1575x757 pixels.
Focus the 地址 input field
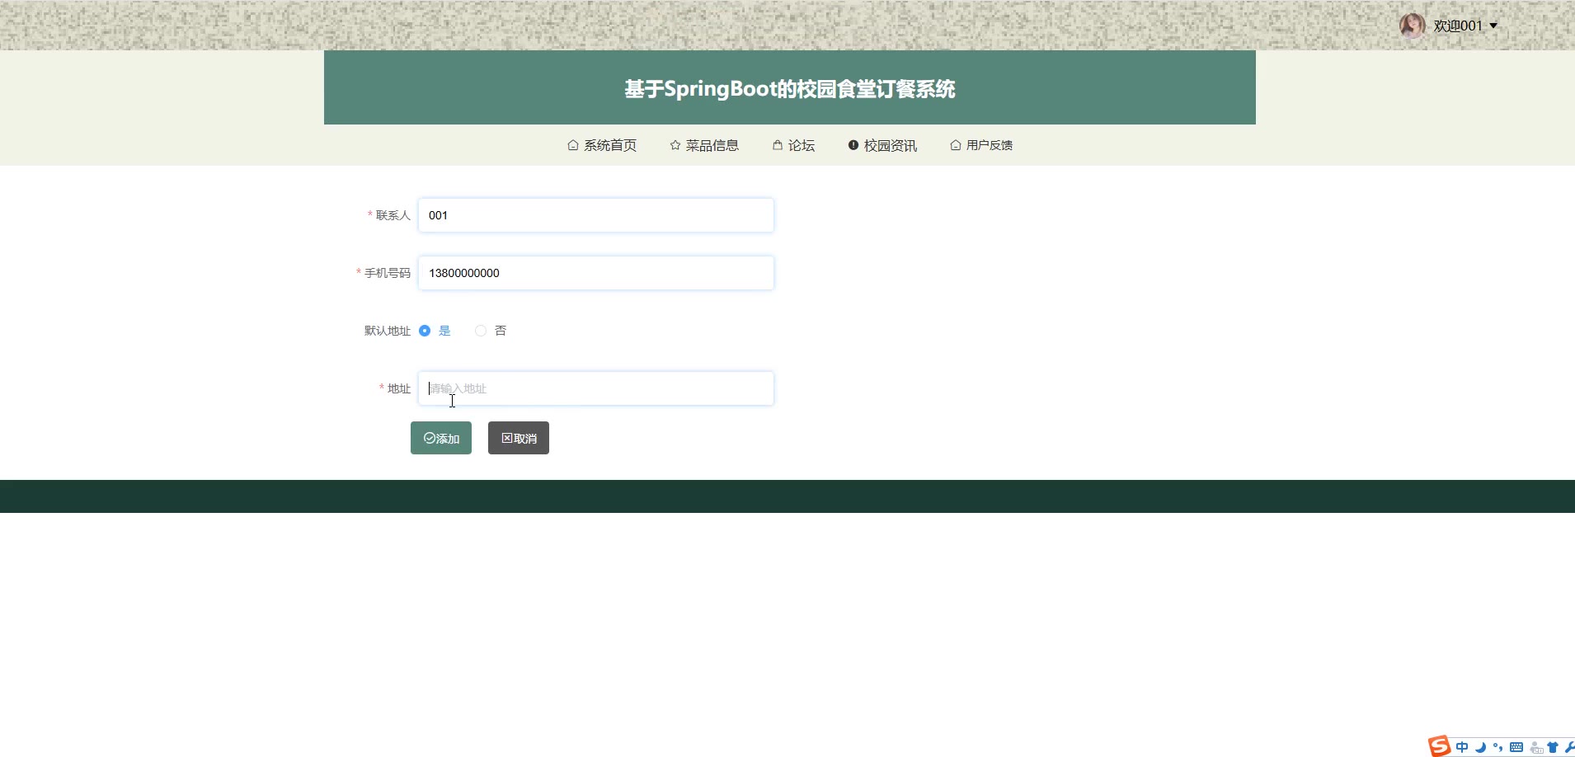click(596, 388)
